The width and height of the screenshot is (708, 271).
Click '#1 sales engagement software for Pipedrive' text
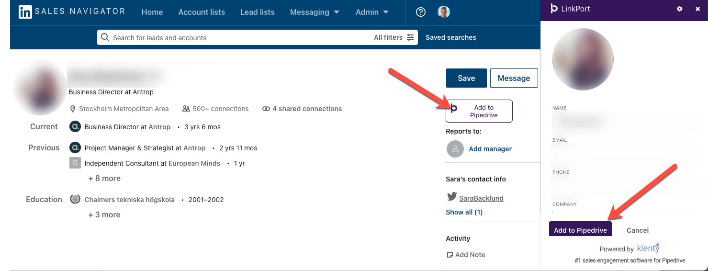coord(629,260)
